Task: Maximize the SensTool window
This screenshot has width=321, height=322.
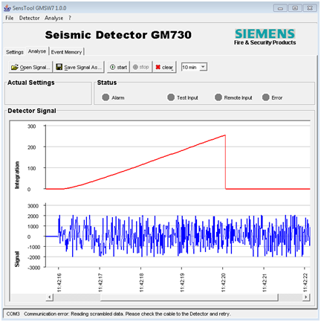Action: click(295, 8)
